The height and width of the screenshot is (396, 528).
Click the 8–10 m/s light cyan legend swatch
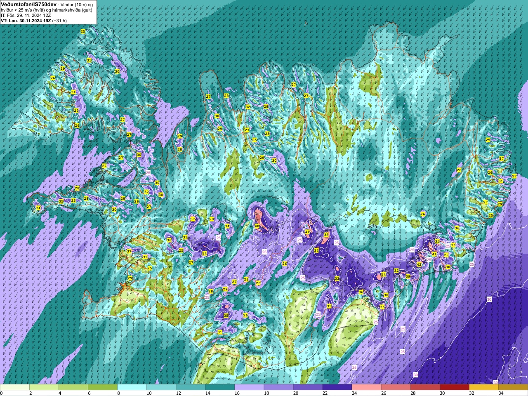(132, 387)
